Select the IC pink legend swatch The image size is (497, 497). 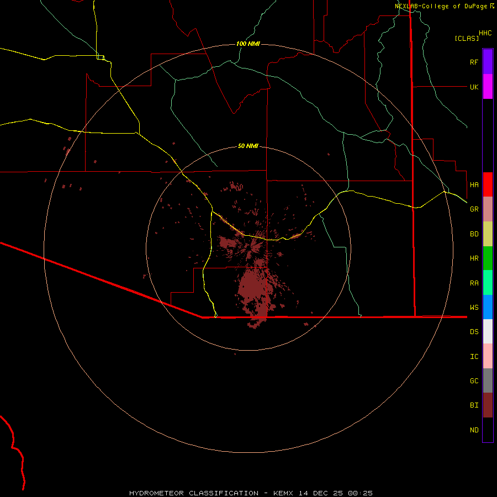tap(488, 356)
